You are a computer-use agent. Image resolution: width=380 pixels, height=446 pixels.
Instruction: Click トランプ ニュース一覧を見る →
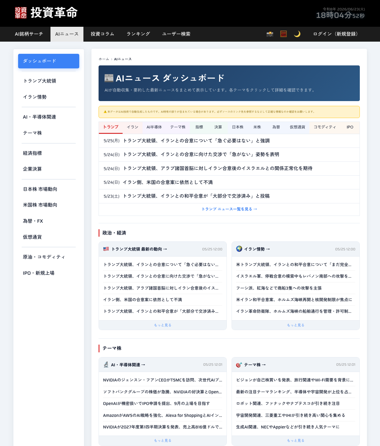point(229,209)
